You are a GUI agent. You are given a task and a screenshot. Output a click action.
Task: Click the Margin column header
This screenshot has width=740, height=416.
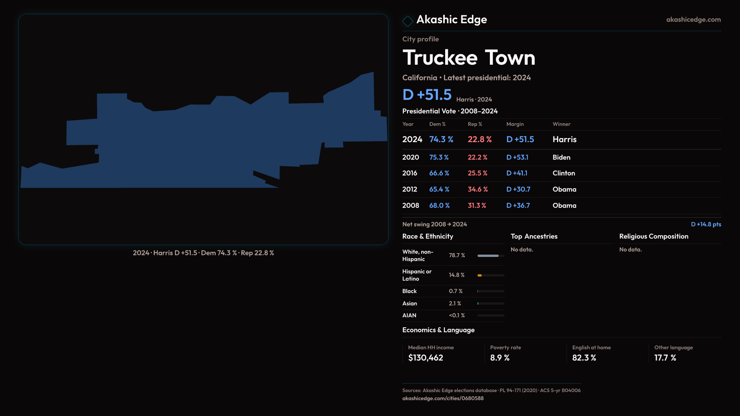[515, 124]
